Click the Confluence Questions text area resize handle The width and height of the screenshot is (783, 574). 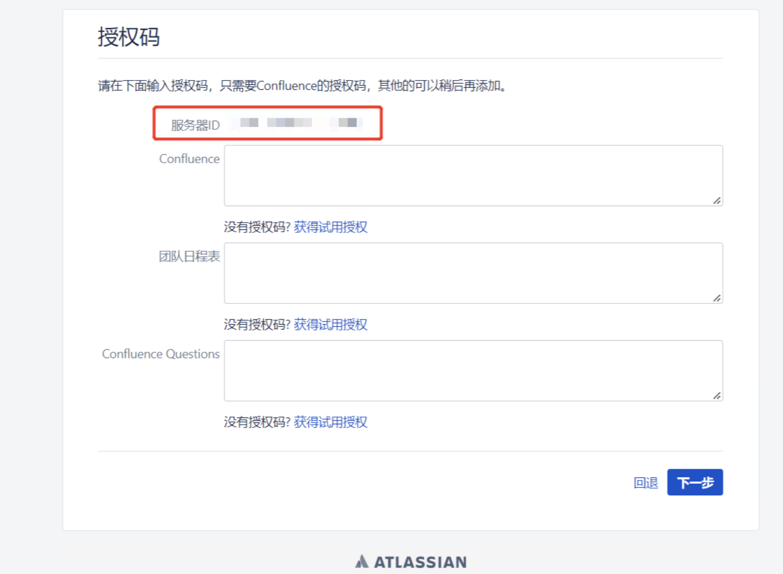point(717,396)
